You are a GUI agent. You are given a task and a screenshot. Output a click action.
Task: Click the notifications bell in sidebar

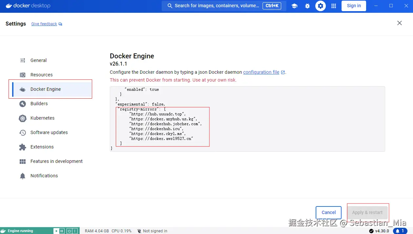pos(22,176)
